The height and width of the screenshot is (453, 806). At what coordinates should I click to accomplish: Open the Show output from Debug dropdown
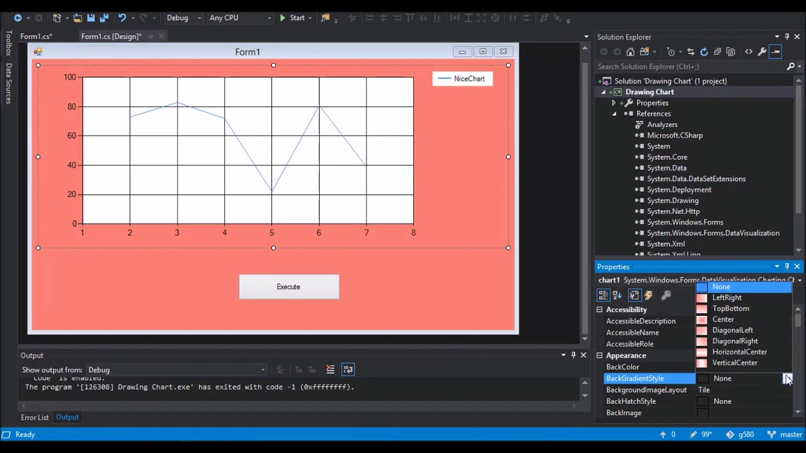[176, 370]
